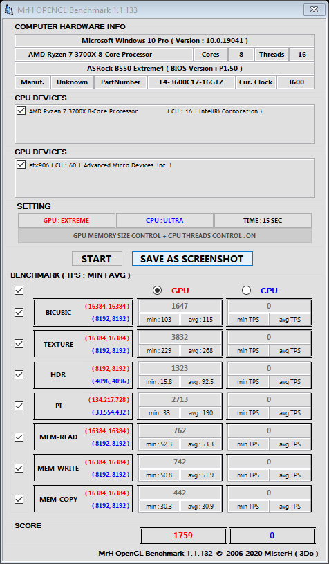Toggle the gfx906 GPU device checkbox

pyautogui.click(x=21, y=165)
